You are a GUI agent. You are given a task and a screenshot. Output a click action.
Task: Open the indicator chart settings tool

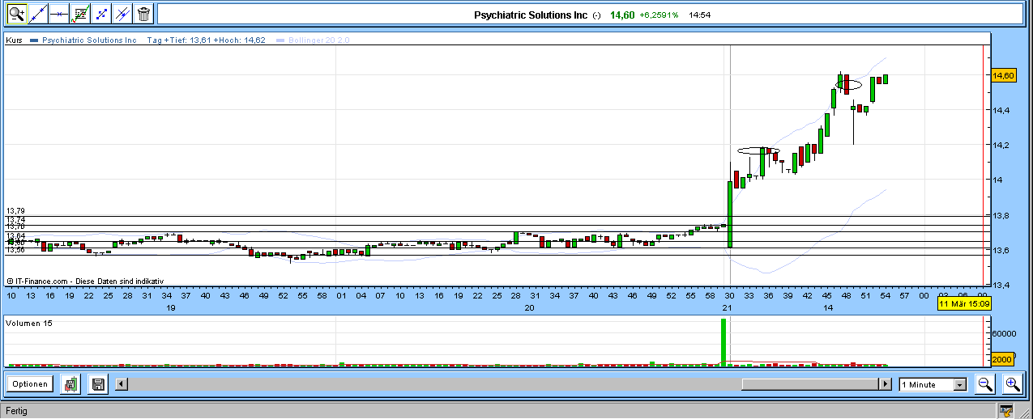tap(80, 13)
